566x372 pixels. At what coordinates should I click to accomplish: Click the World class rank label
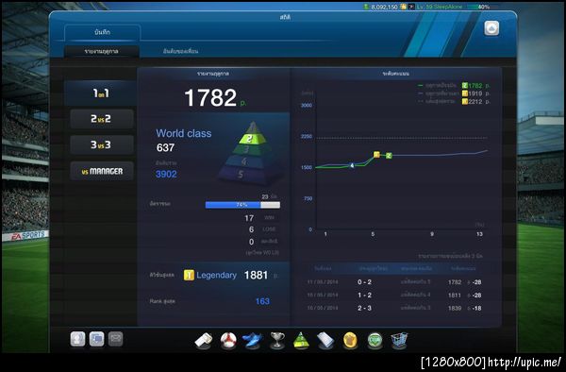(184, 133)
